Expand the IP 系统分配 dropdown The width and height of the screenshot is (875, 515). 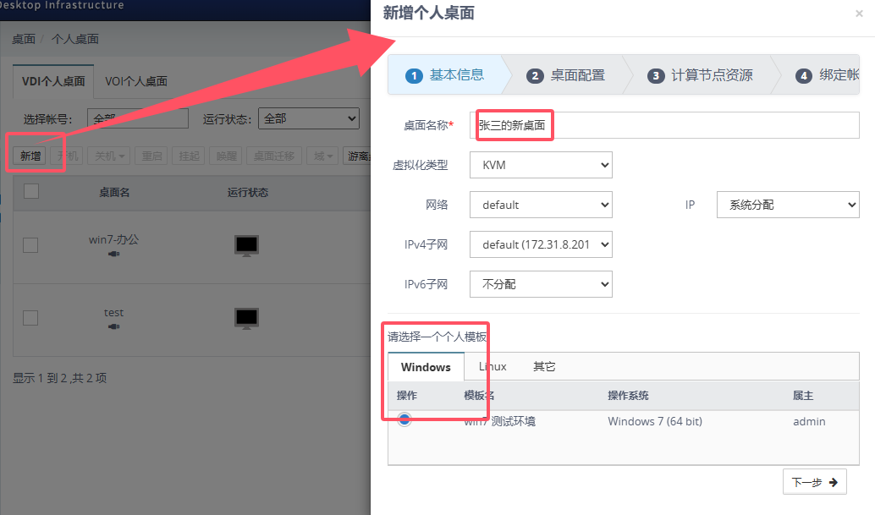pos(787,205)
